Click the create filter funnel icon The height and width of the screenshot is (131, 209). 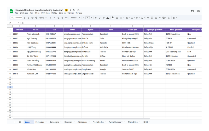pyautogui.click(x=160, y=18)
